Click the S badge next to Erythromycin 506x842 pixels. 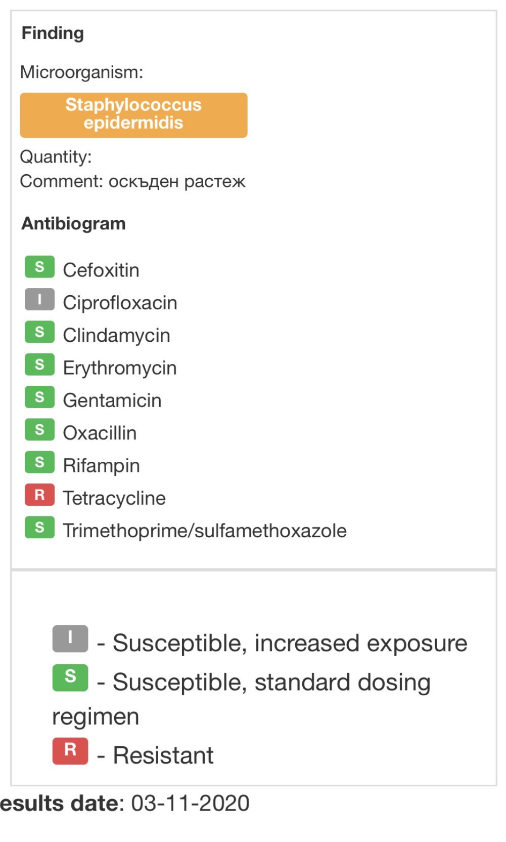click(x=39, y=365)
